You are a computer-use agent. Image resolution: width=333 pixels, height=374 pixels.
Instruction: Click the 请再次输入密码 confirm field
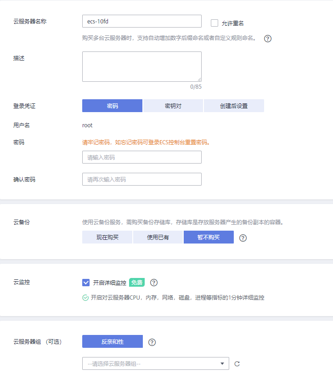pyautogui.click(x=141, y=179)
